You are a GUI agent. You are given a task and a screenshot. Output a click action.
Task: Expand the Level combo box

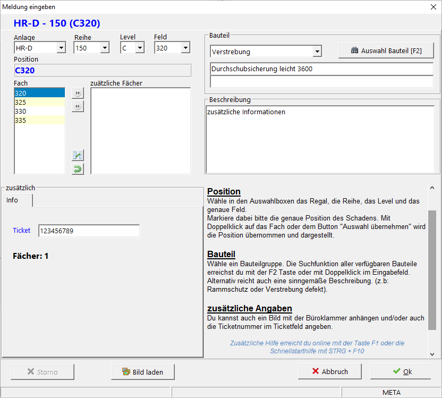[x=139, y=48]
